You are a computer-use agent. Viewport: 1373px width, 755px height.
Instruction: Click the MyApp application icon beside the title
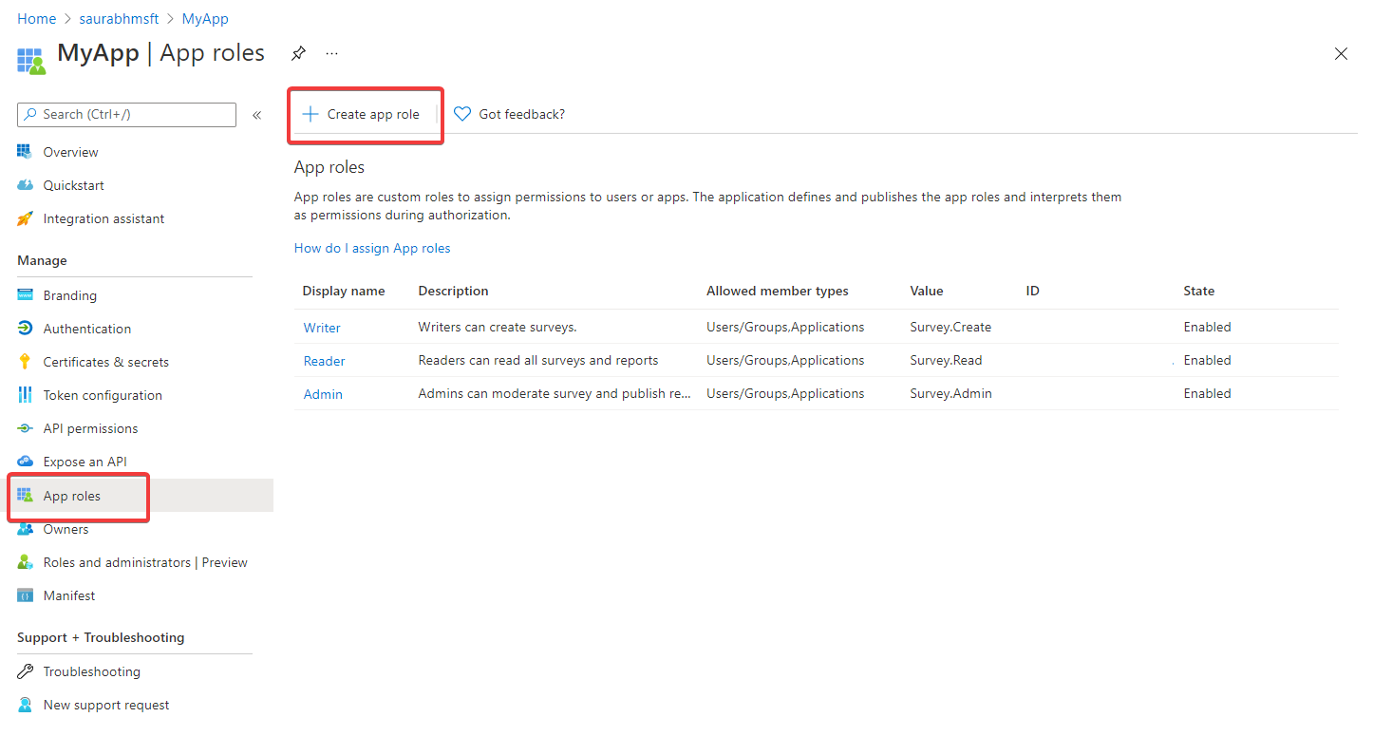tap(30, 60)
